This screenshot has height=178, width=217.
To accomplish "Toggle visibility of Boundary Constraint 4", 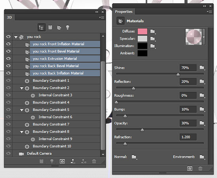I will (8, 102).
